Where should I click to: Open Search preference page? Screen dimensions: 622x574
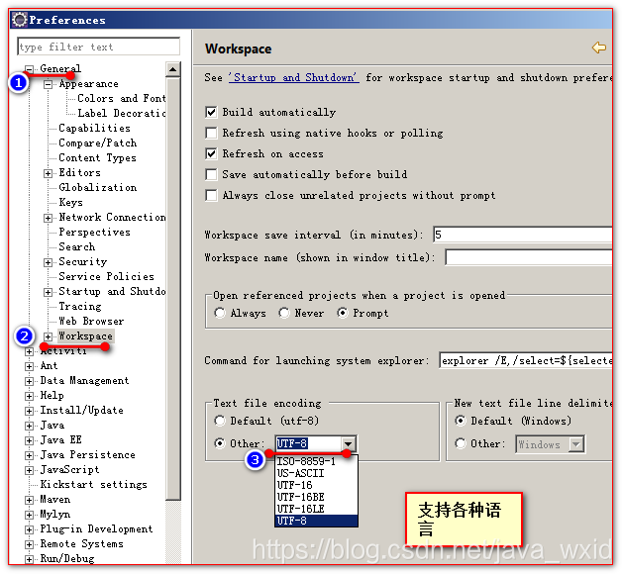[x=77, y=246]
